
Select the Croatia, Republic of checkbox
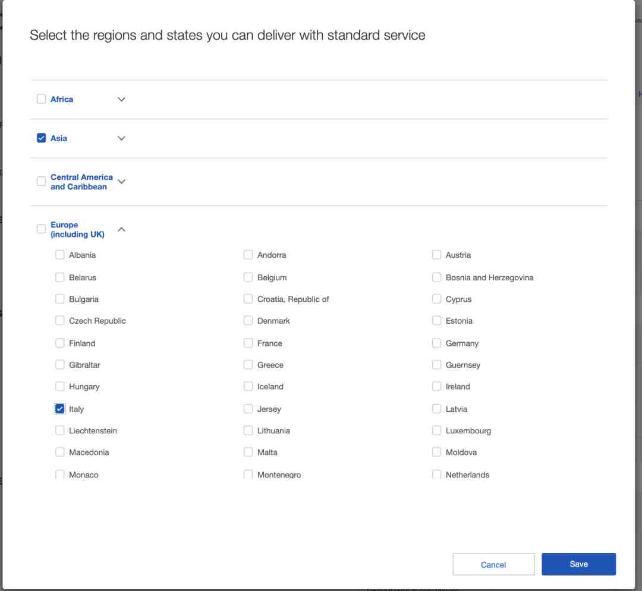tap(248, 299)
